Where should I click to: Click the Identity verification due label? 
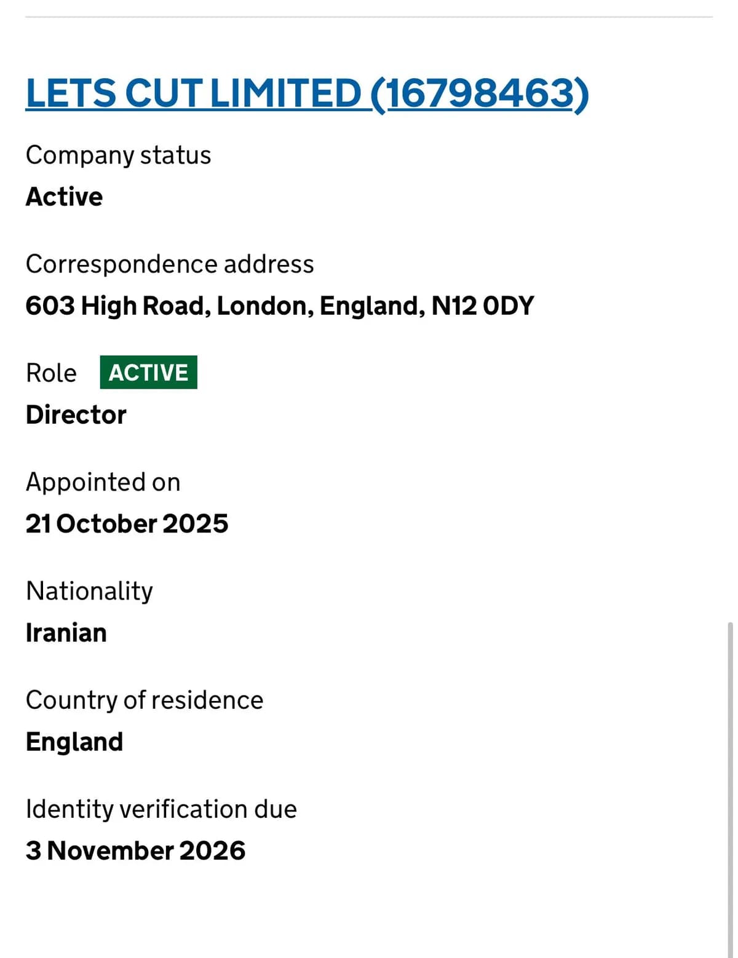point(161,809)
